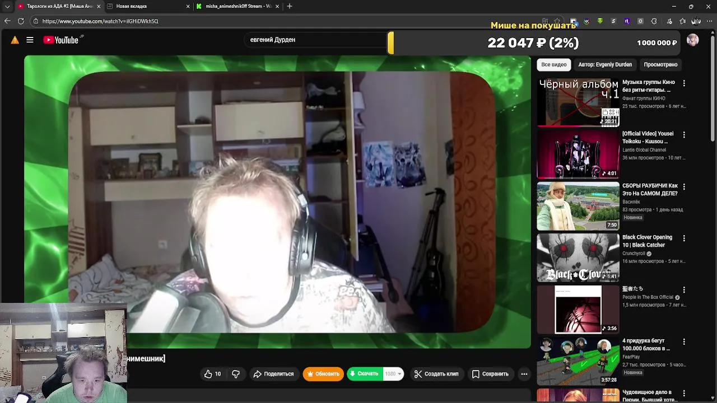Click the S extension icon in toolbar
This screenshot has width=717, height=403.
tap(613, 21)
